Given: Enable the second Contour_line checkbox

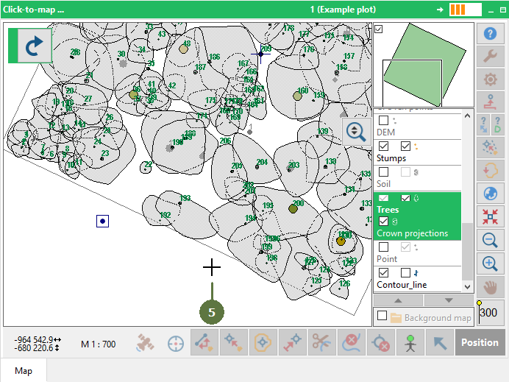Looking at the screenshot, I should (x=405, y=272).
